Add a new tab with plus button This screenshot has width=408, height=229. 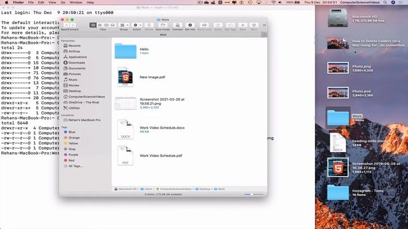tap(264, 34)
